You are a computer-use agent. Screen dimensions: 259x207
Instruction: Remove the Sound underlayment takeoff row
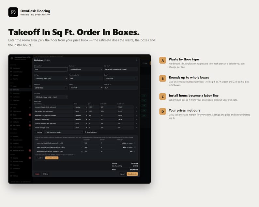point(135,147)
